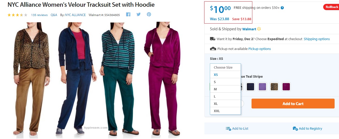Select the XL size option
Viewport: 339px width, 139px height.
(x=216, y=104)
